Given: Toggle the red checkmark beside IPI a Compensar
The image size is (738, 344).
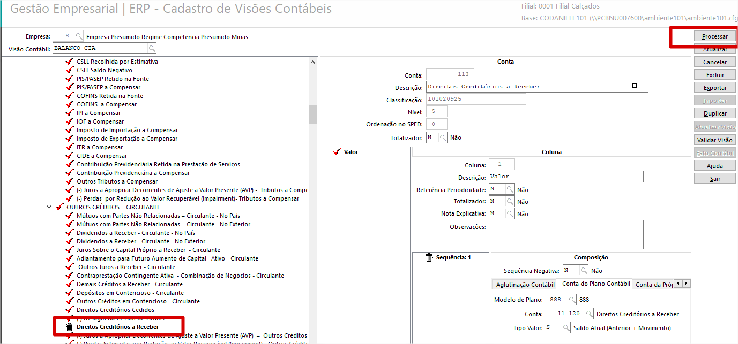Looking at the screenshot, I should point(69,113).
